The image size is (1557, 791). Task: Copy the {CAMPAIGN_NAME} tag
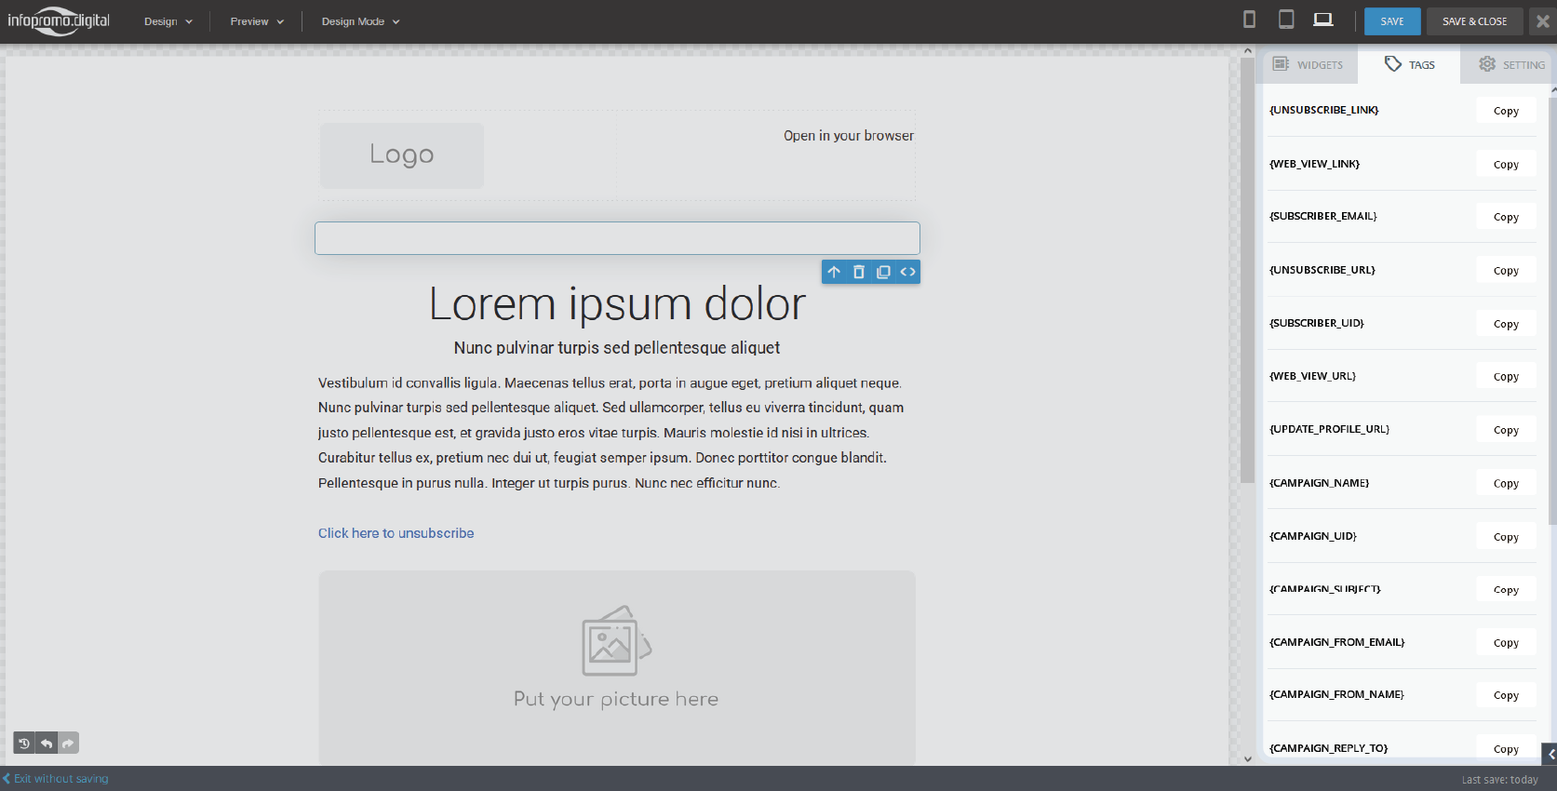pos(1506,484)
